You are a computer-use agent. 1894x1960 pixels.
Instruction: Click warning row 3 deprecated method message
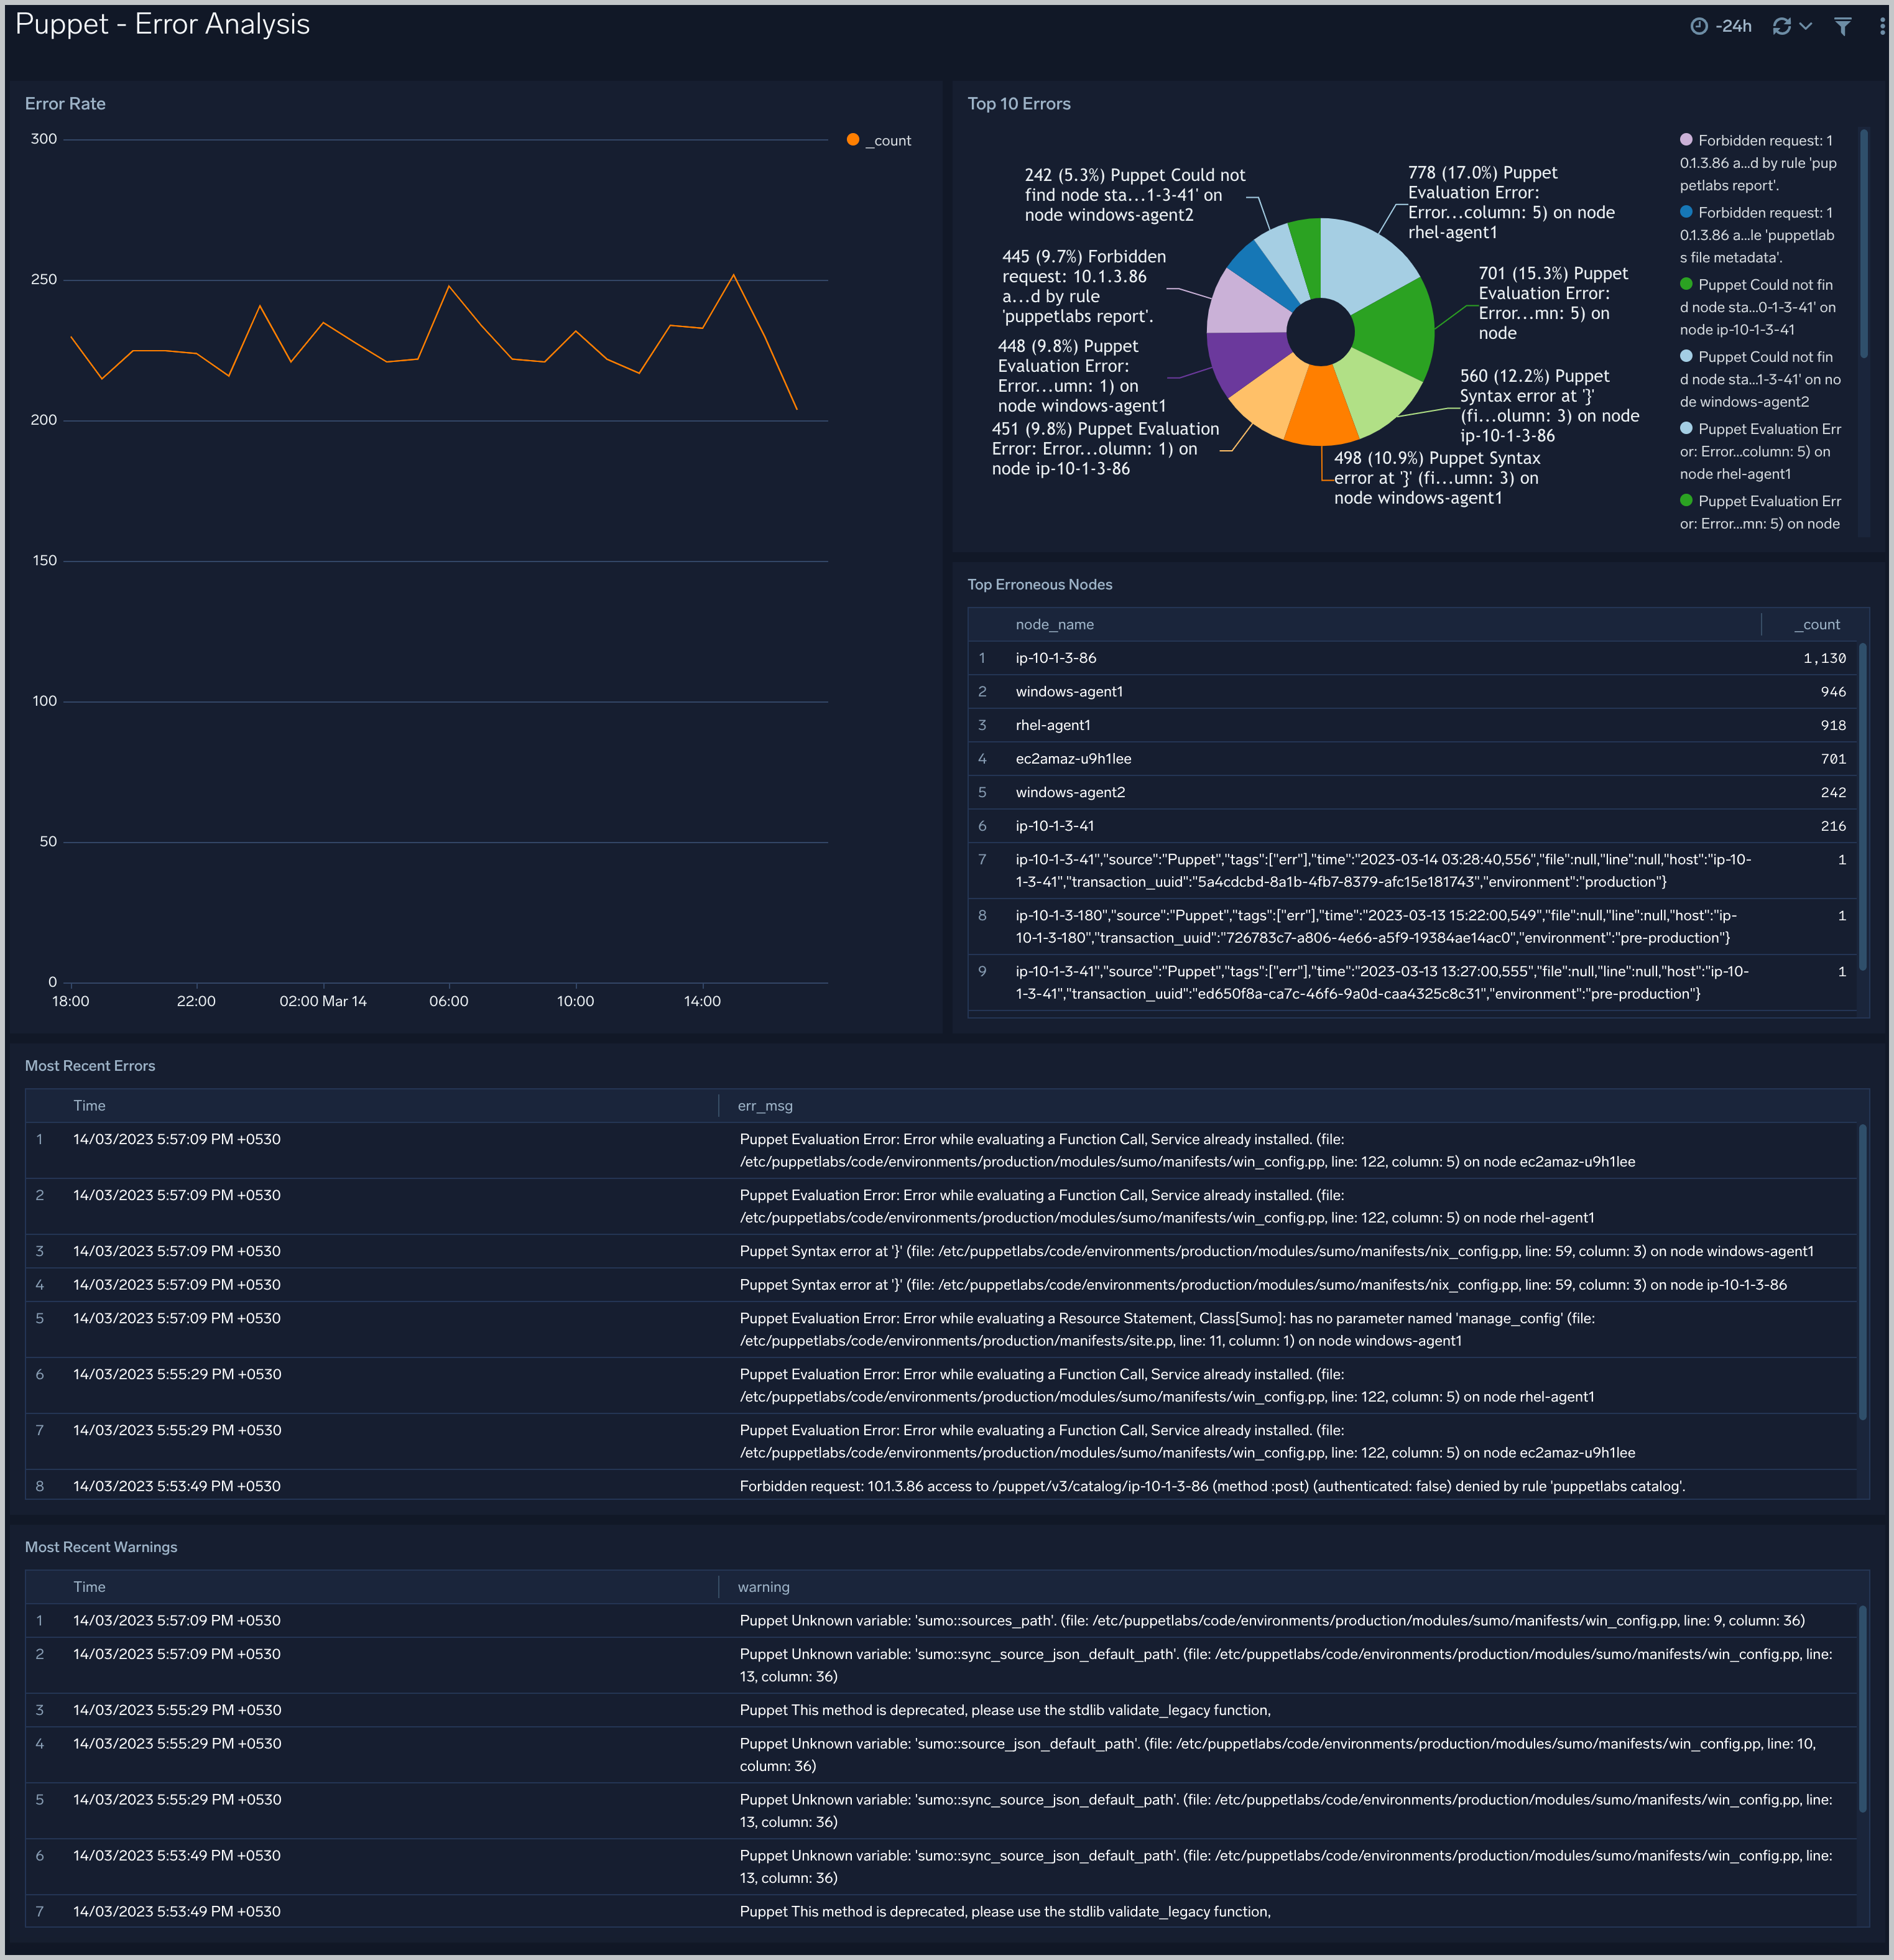[1005, 1710]
